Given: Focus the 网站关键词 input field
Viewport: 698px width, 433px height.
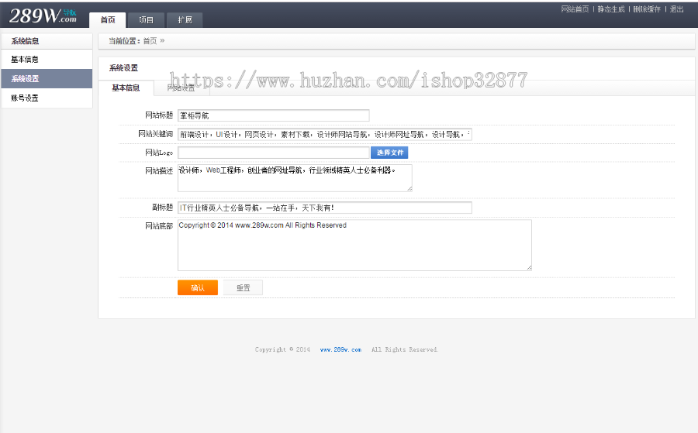Looking at the screenshot, I should coord(324,134).
